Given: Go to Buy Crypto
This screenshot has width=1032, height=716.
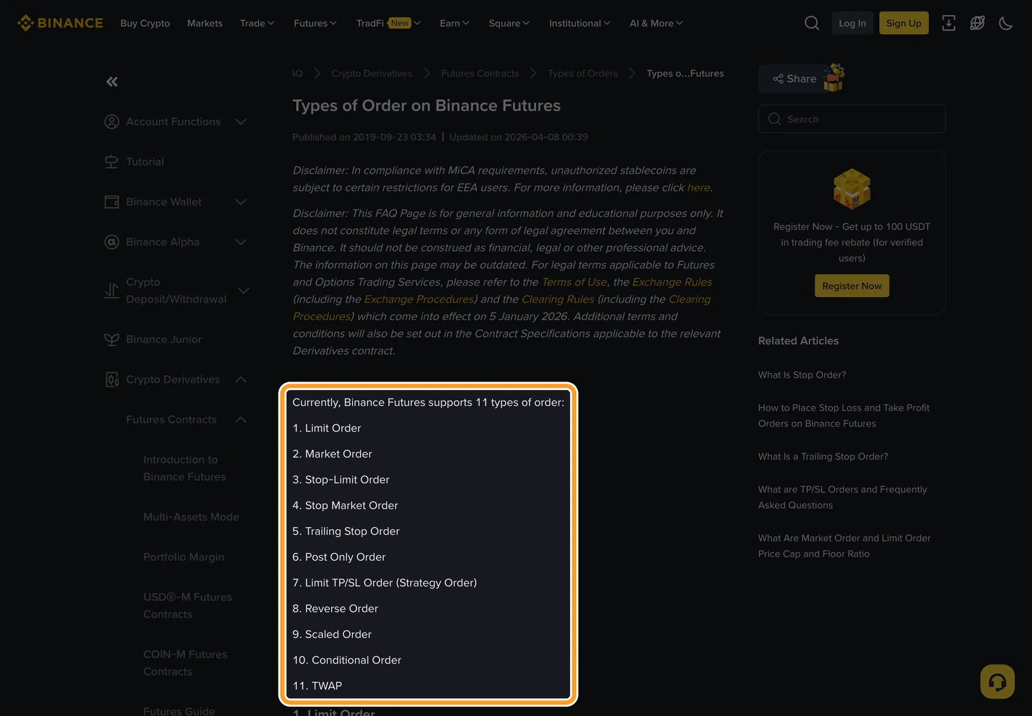Looking at the screenshot, I should pyautogui.click(x=145, y=23).
